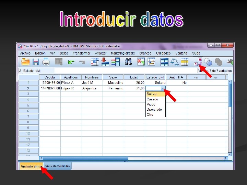Open the Datos menu
This screenshot has height=185, width=247.
(64, 53)
